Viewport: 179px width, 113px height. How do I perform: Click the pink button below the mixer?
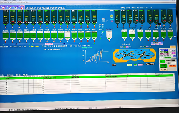click(140, 65)
